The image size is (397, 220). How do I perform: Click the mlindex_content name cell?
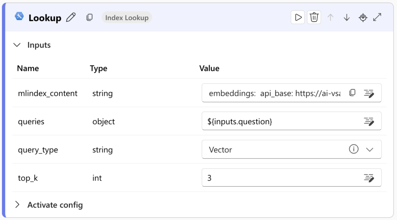click(x=48, y=93)
